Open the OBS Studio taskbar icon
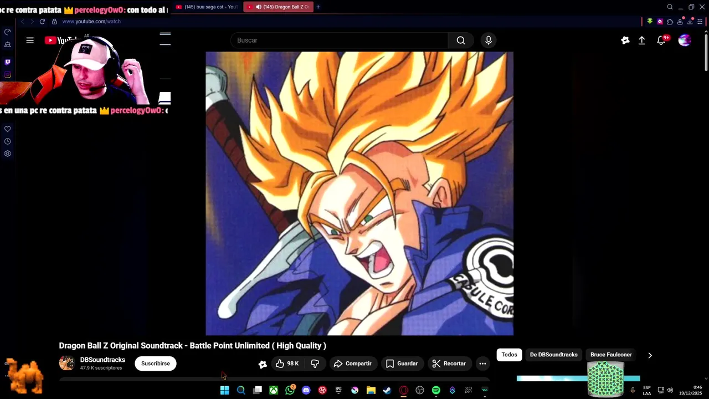 420,390
